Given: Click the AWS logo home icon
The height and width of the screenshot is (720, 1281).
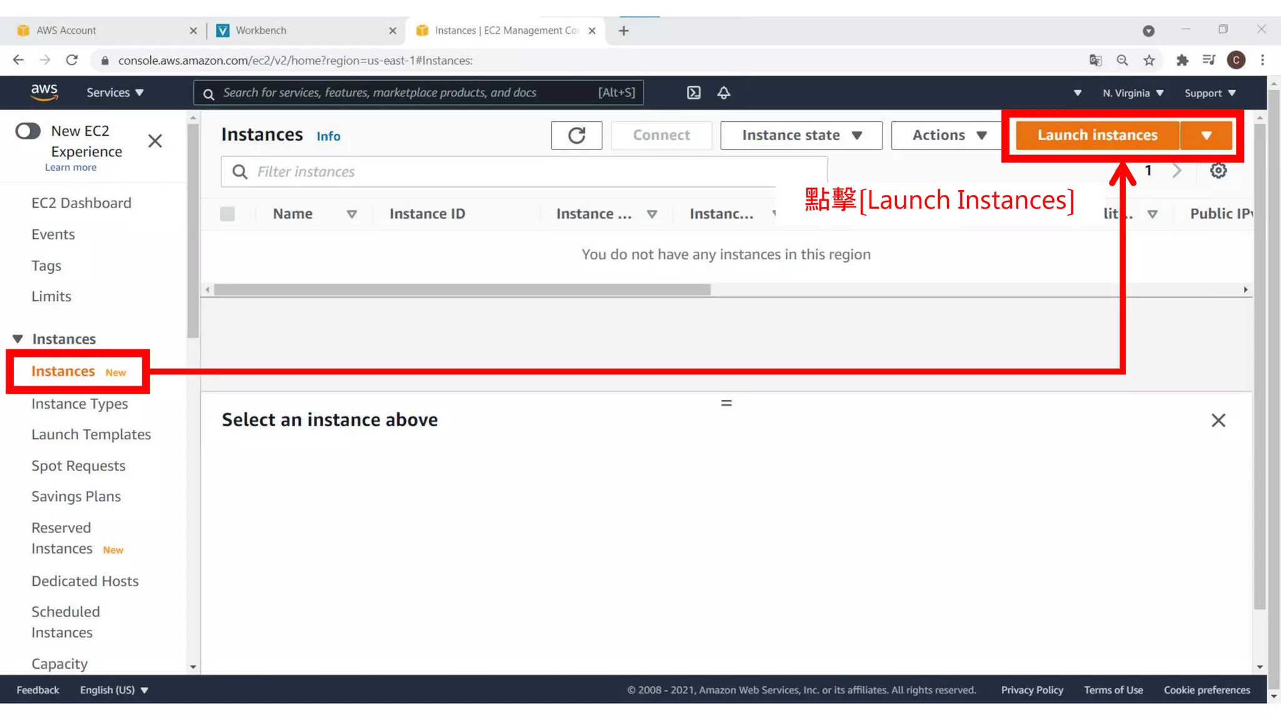Looking at the screenshot, I should tap(44, 92).
